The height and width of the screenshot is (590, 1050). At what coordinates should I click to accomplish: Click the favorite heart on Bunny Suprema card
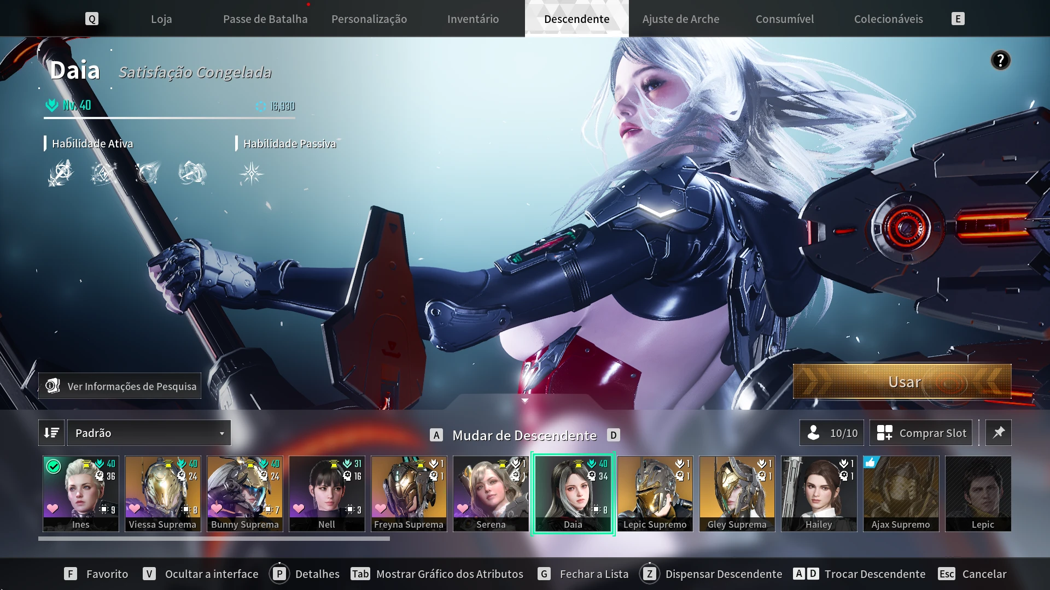pos(217,509)
